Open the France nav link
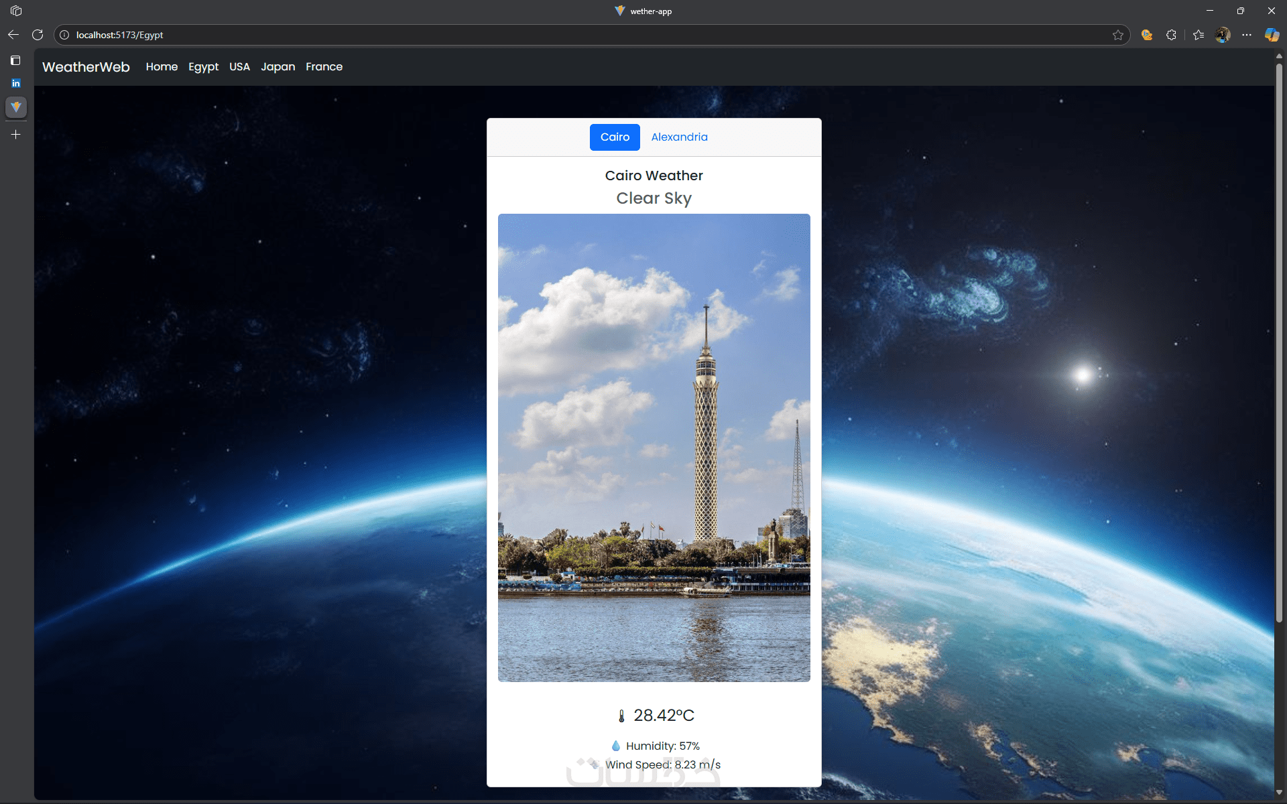 click(x=324, y=67)
